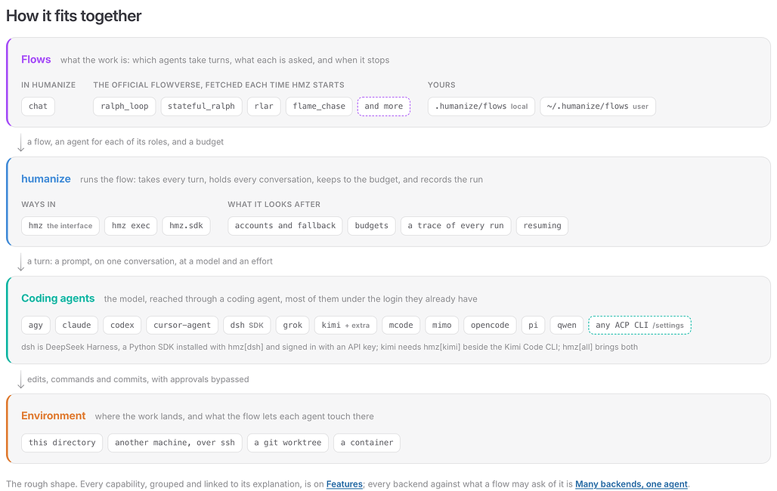
Task: Select 'a git worktree' chip
Action: coord(288,443)
